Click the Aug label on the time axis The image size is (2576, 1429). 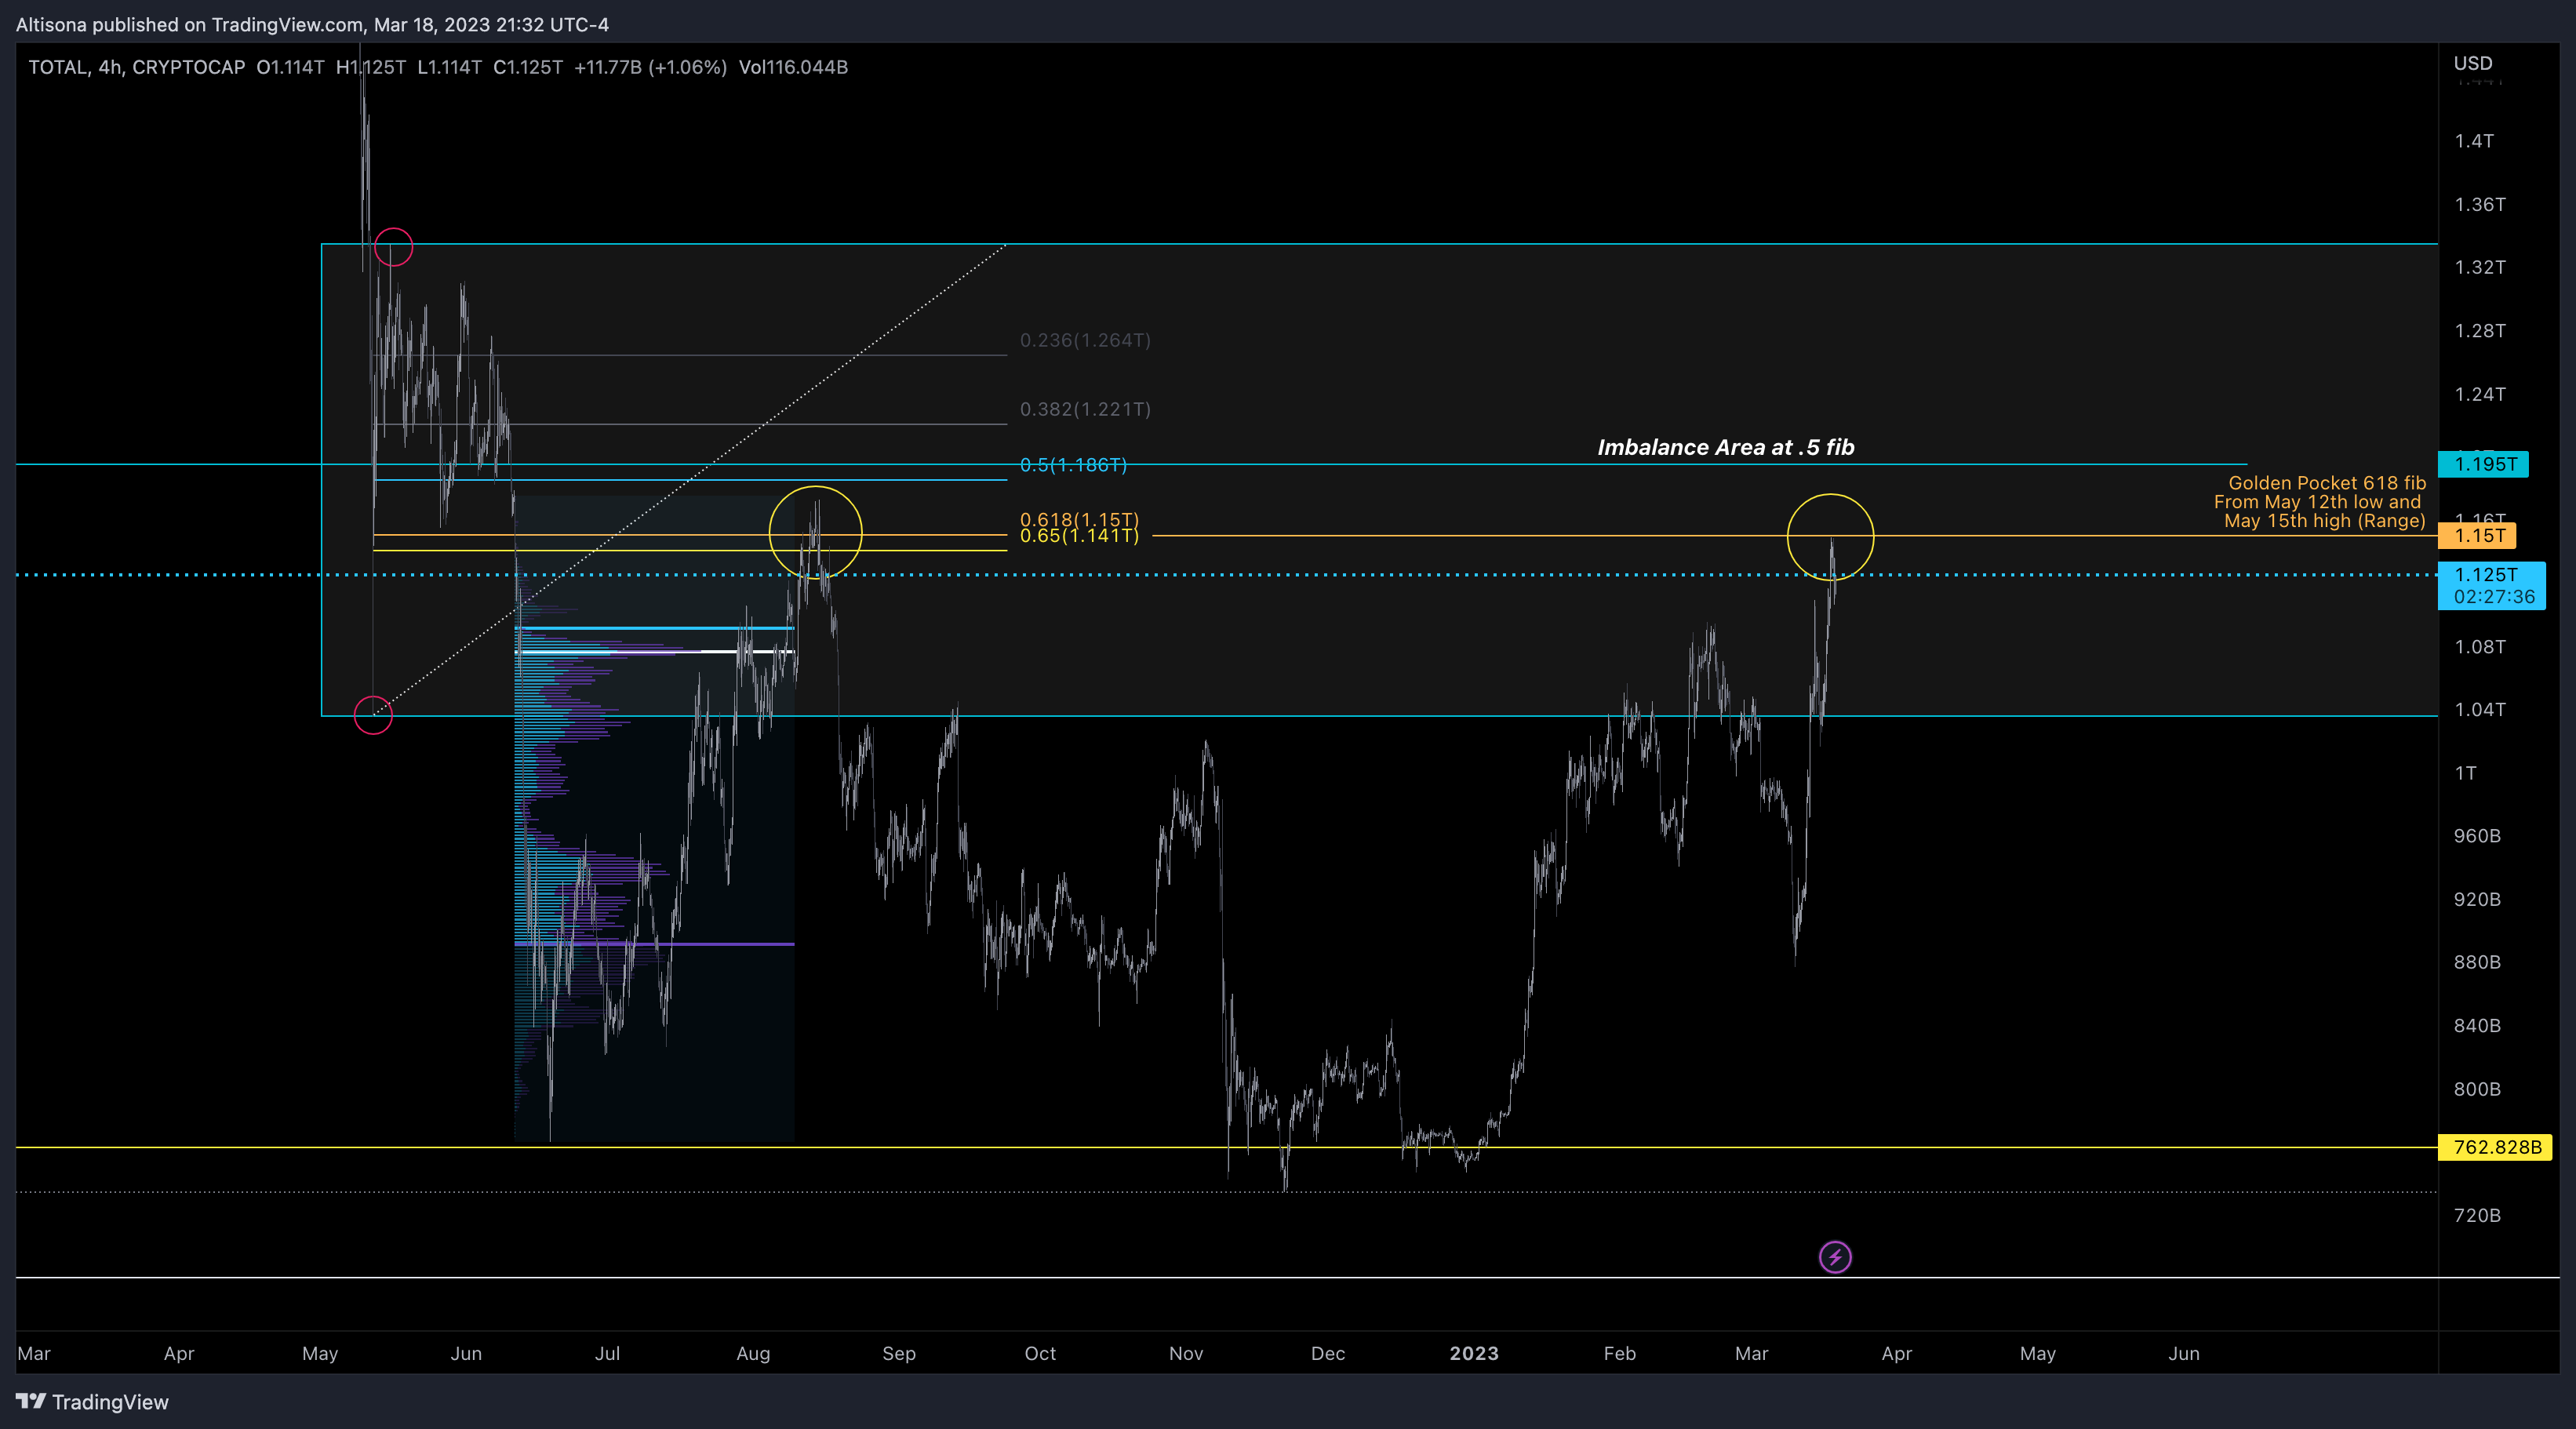(x=753, y=1353)
